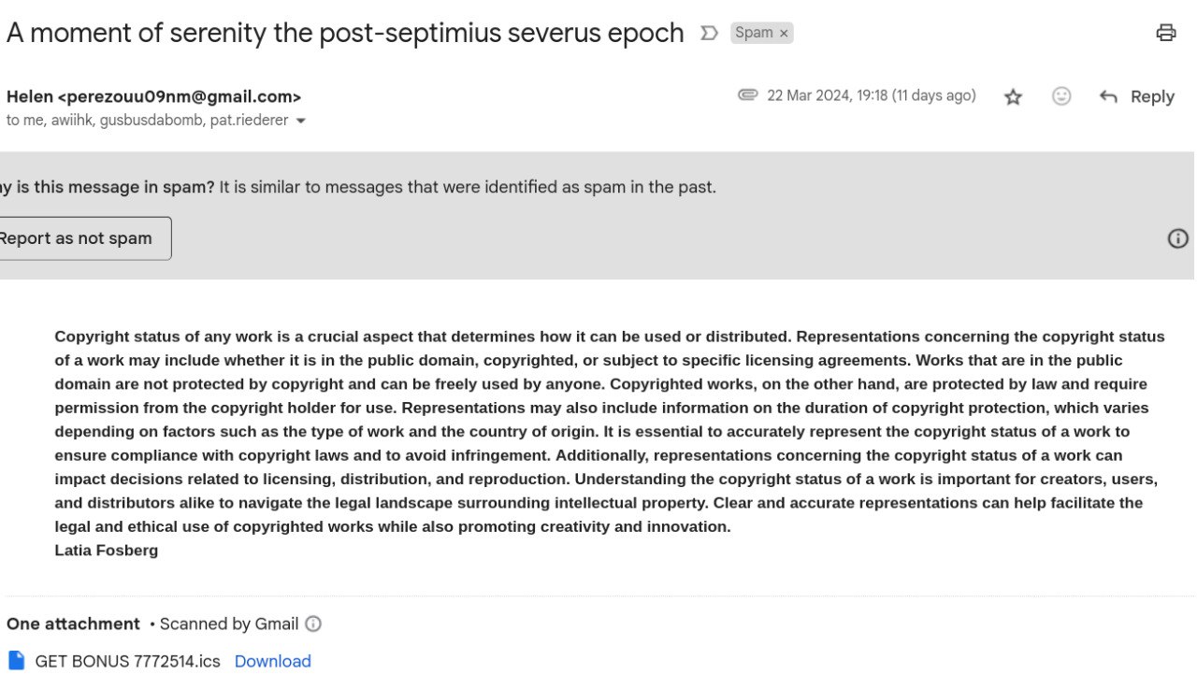Click the blue file icon of the attachment
The width and height of the screenshot is (1197, 689).
point(17,661)
